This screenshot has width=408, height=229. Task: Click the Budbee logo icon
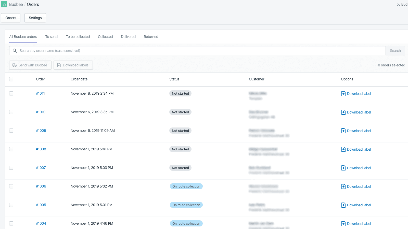pos(4,4)
